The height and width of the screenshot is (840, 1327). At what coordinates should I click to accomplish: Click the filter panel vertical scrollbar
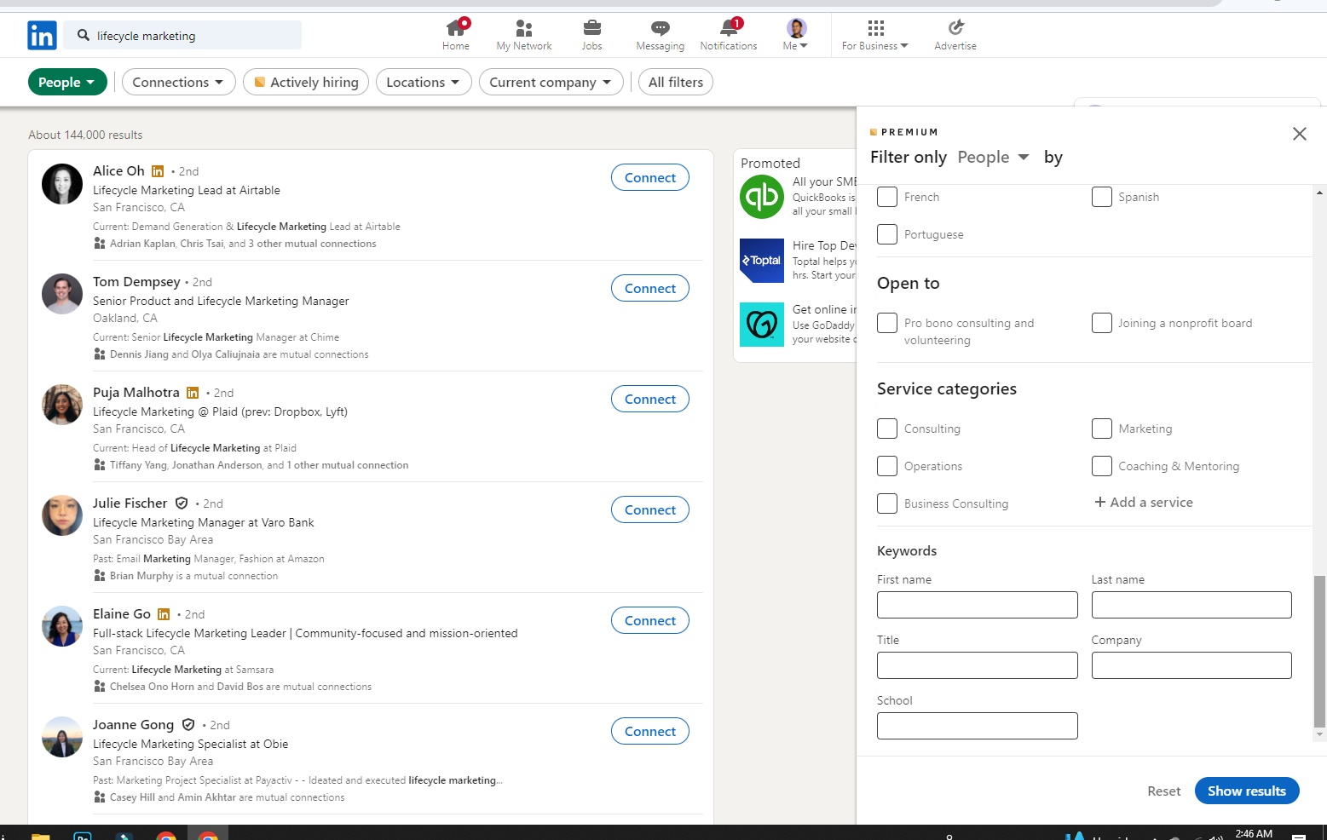1319,652
